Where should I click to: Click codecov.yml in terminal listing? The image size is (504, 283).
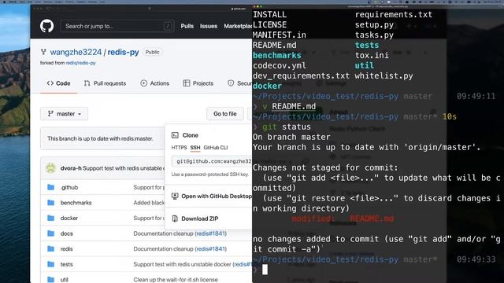point(280,65)
